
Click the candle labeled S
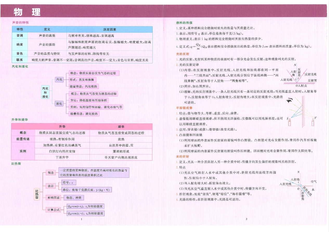coord(289,122)
